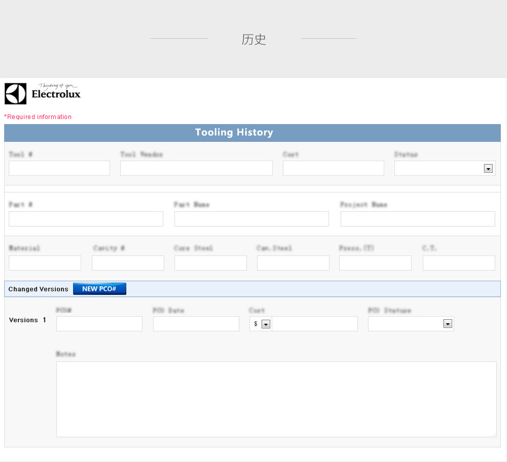Click the NEW PCO# button
Viewport: 507px width, 462px height.
99,289
